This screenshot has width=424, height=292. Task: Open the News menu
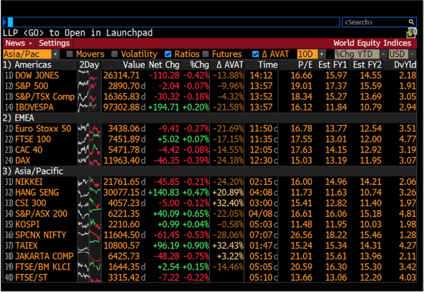(18, 43)
